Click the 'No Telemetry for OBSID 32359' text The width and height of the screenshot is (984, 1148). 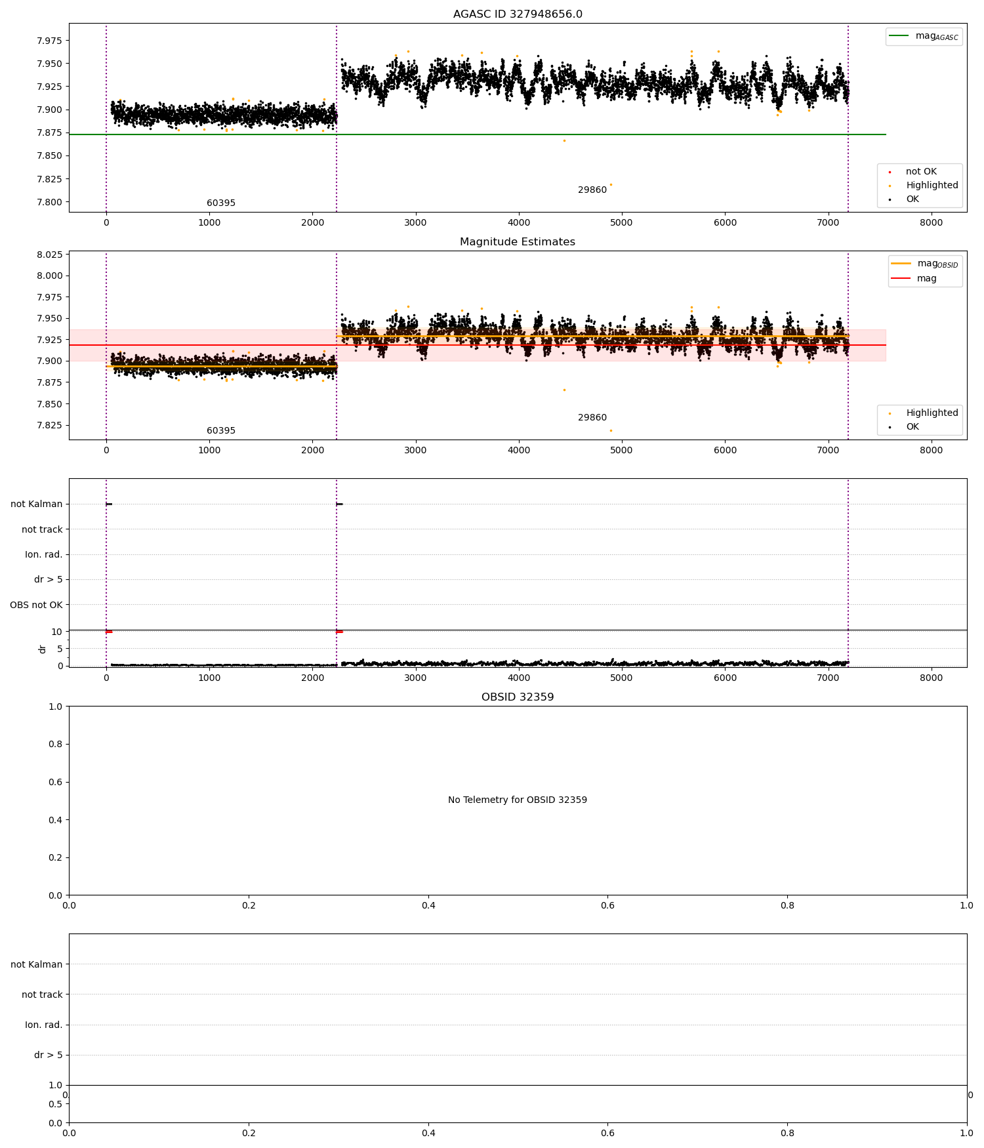518,800
